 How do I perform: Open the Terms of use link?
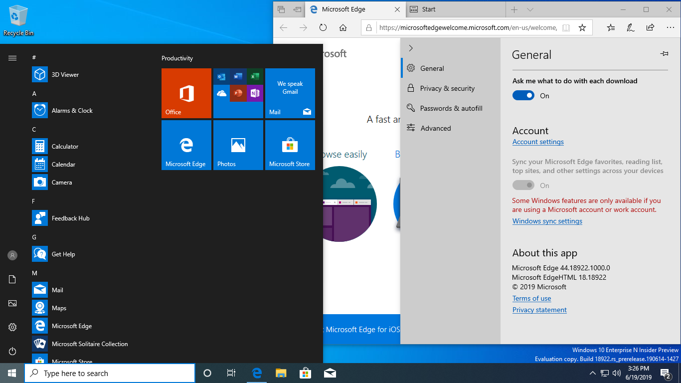(531, 298)
